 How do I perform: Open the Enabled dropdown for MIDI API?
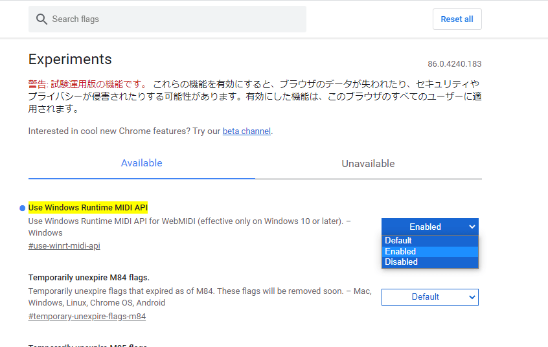tap(430, 227)
